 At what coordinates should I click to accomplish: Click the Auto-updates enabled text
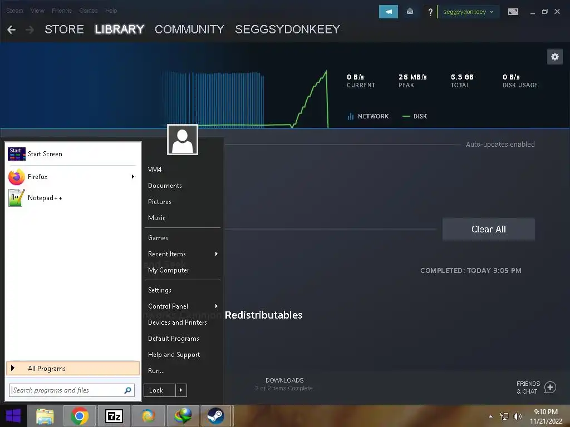pyautogui.click(x=500, y=145)
